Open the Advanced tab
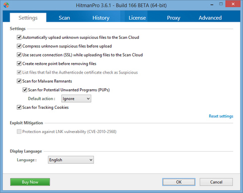The width and height of the screenshot is (243, 193). [x=210, y=18]
